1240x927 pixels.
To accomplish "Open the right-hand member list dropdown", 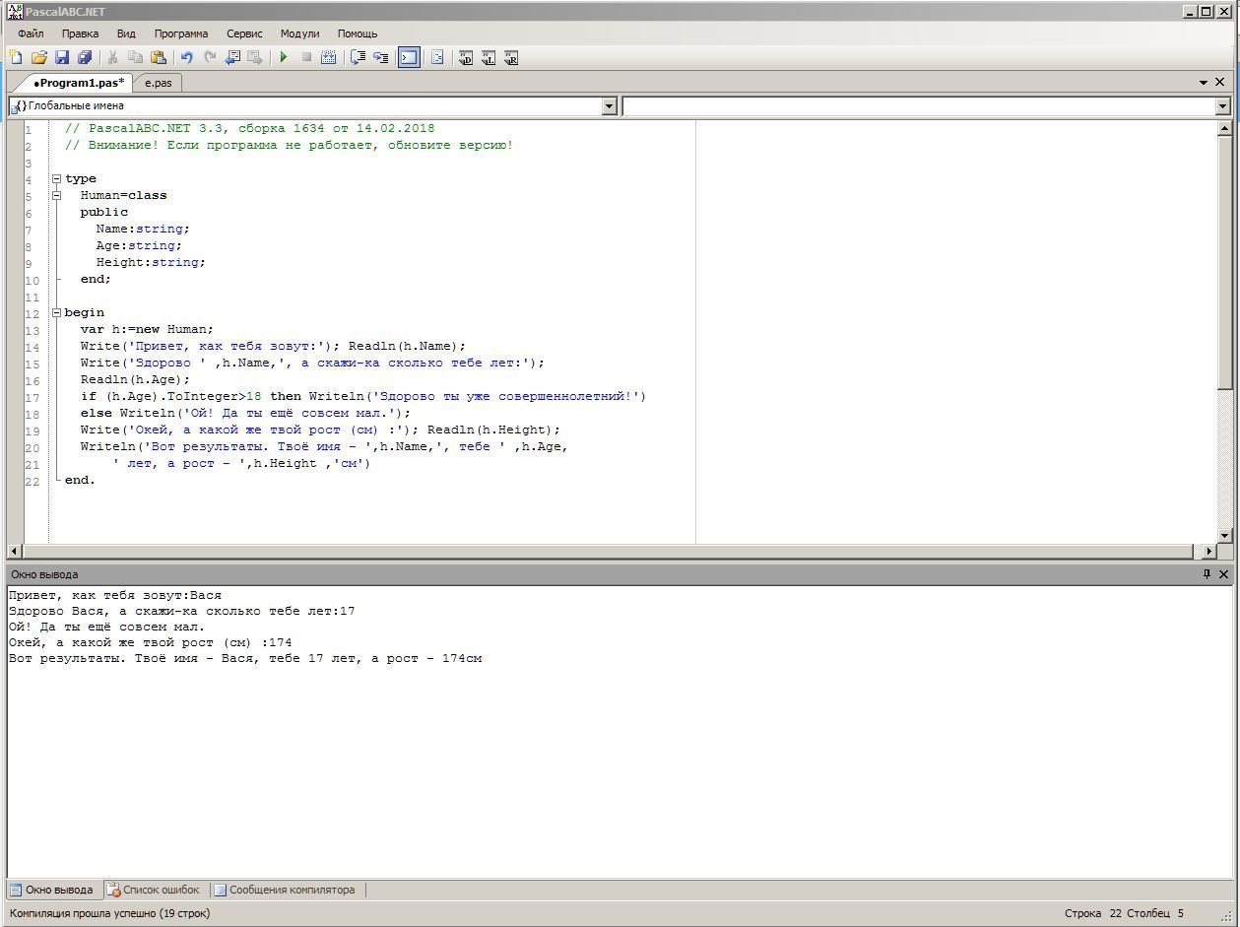I will (1222, 106).
